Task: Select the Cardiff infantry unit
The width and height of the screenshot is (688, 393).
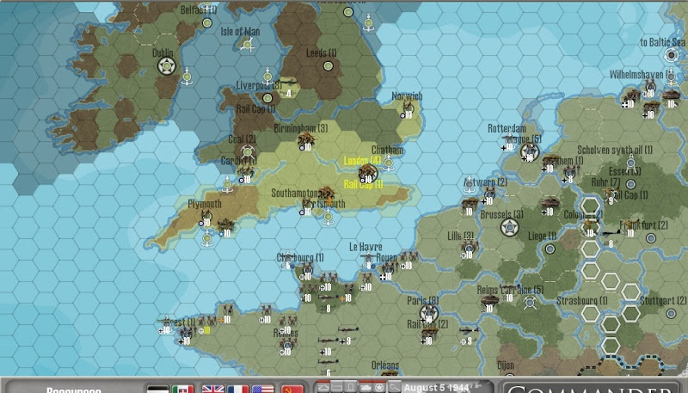Action: [246, 173]
